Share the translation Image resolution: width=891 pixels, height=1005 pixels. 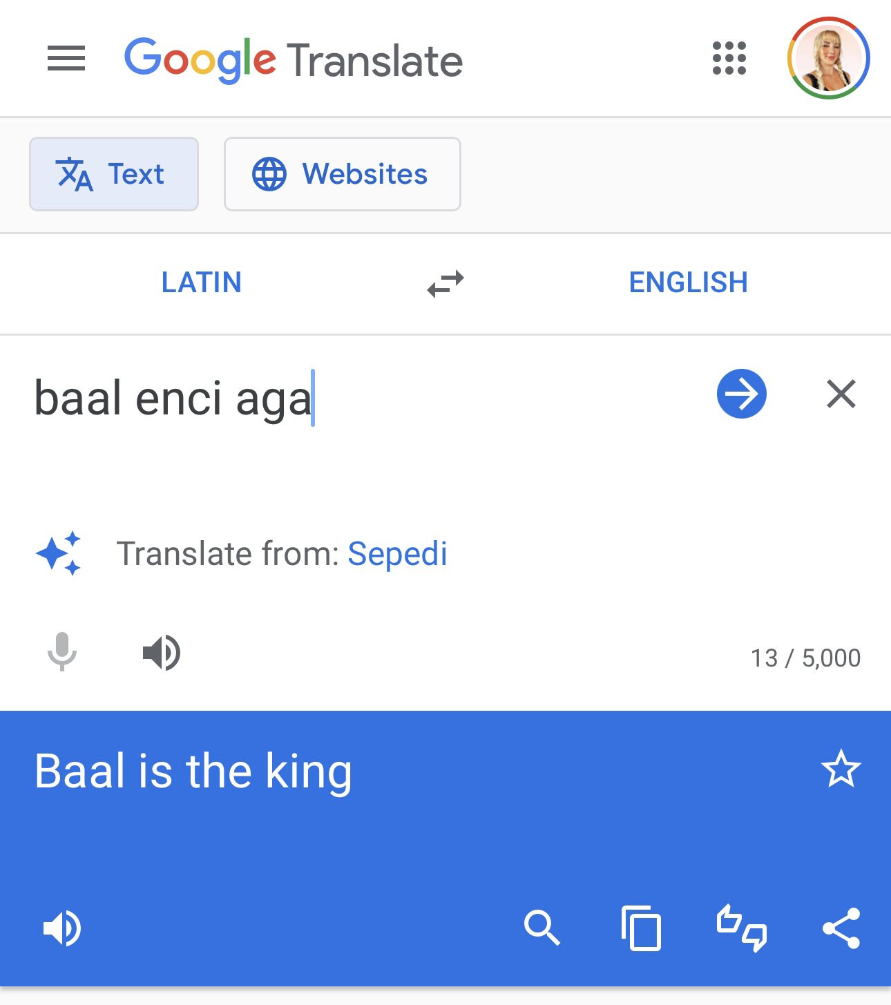(x=841, y=928)
